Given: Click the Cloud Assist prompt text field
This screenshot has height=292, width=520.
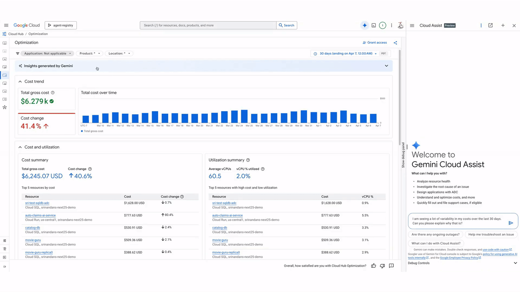Looking at the screenshot, I should pos(458,221).
